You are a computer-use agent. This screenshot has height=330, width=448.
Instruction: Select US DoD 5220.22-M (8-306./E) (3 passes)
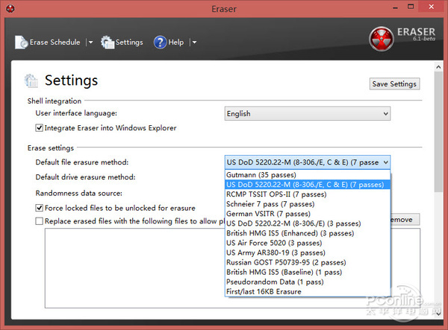(308, 223)
